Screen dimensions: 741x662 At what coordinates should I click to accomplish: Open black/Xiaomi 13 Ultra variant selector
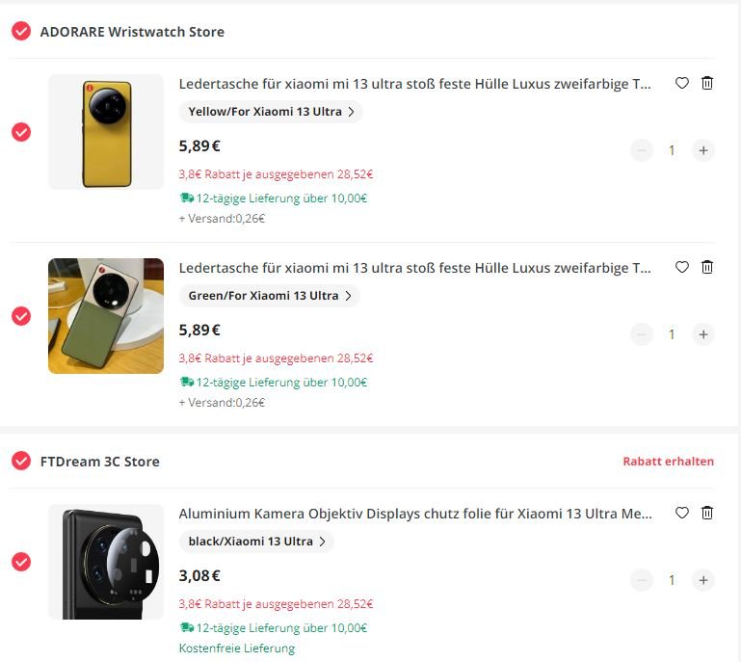(256, 542)
